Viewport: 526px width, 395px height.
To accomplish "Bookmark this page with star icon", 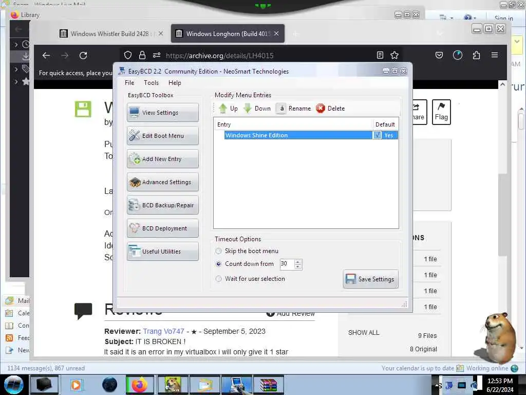I will [x=394, y=55].
